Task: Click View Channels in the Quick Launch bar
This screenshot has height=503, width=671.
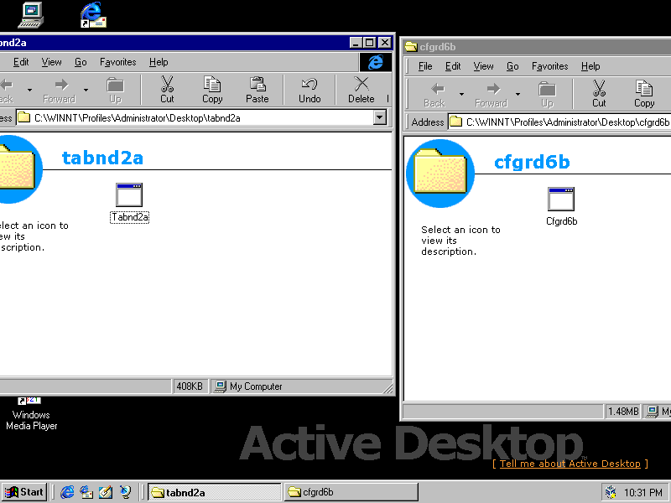Action: click(125, 492)
